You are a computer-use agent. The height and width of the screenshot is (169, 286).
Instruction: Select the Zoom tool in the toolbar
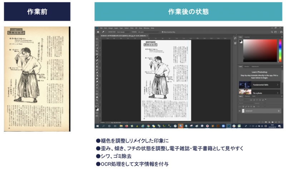(x=97, y=100)
